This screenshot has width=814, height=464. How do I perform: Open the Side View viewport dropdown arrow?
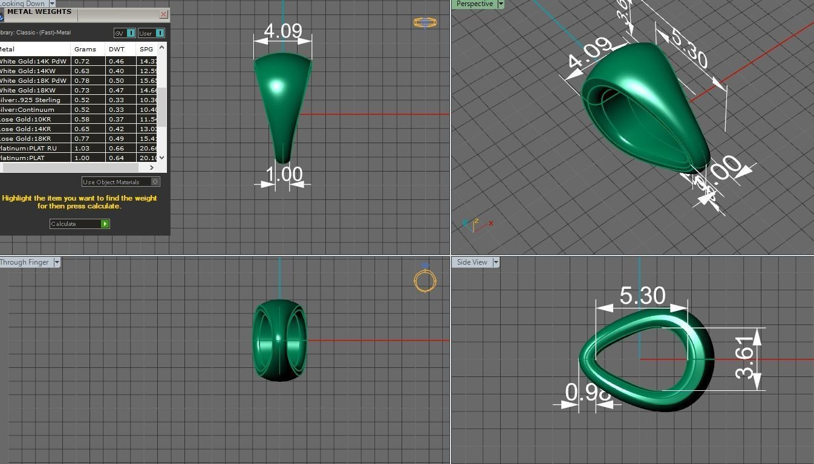tap(495, 262)
